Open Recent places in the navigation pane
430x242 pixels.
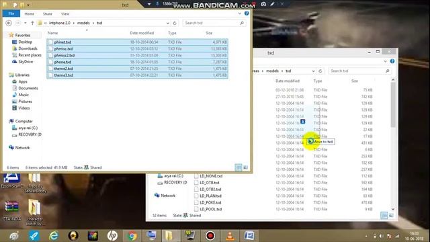[x=30, y=55]
